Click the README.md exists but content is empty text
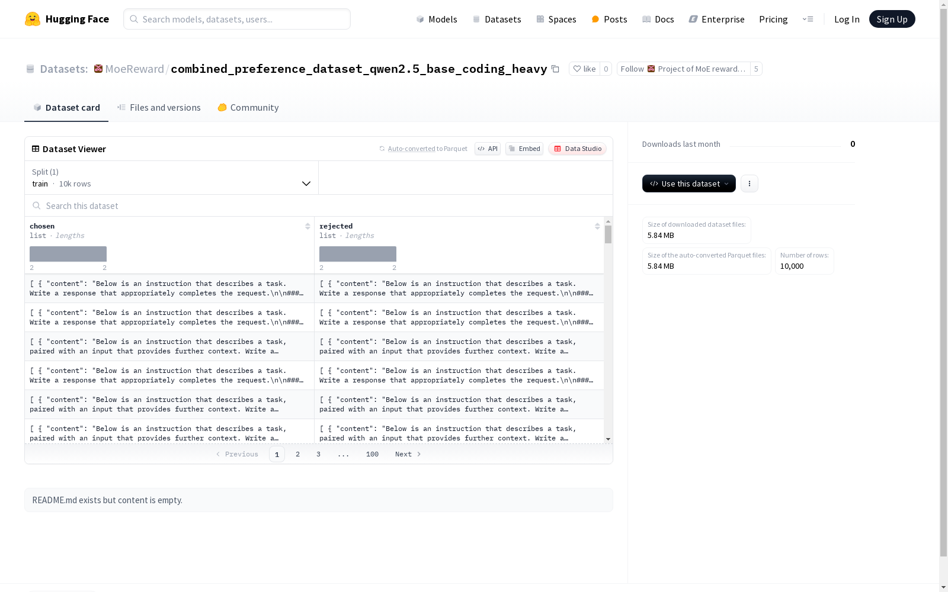Image resolution: width=948 pixels, height=592 pixels. tap(107, 500)
